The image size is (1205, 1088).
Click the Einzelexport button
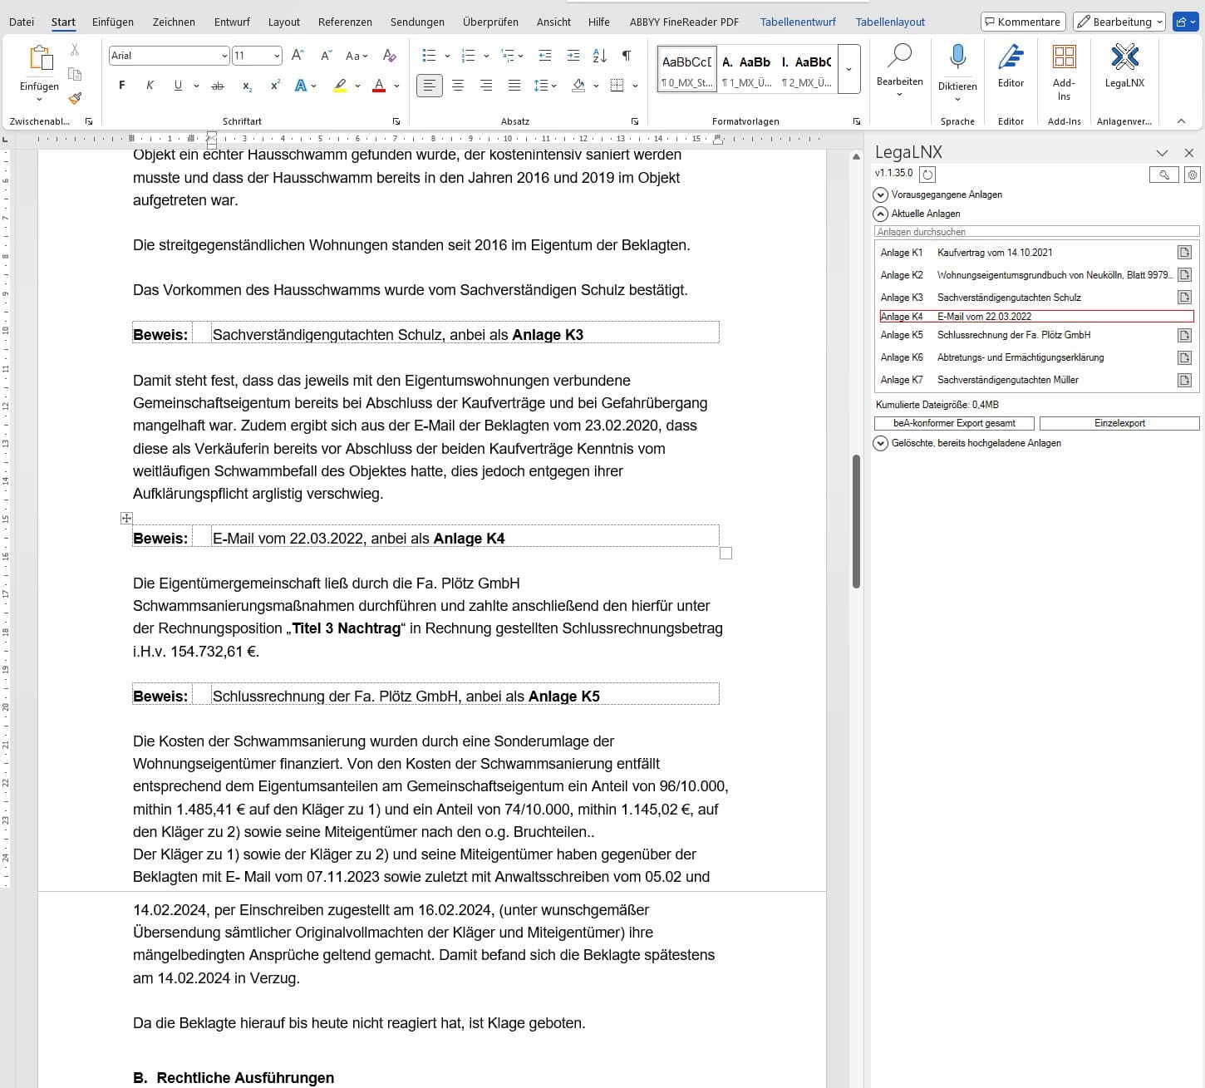1119,423
